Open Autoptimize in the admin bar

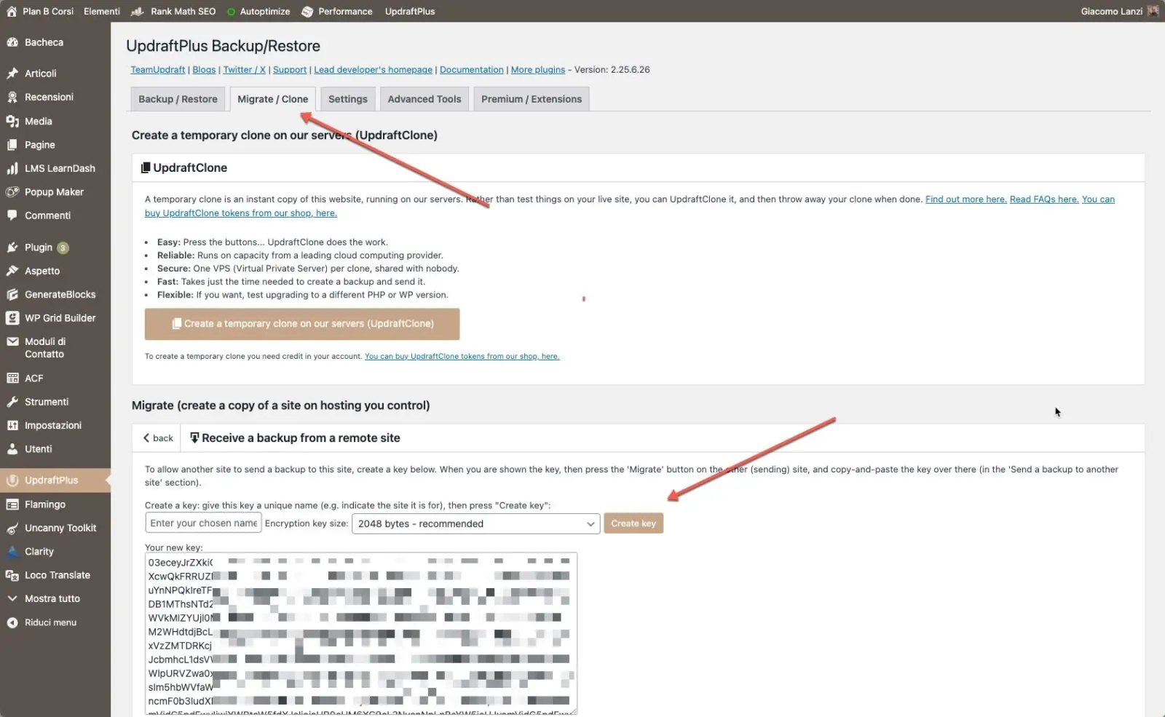point(258,11)
